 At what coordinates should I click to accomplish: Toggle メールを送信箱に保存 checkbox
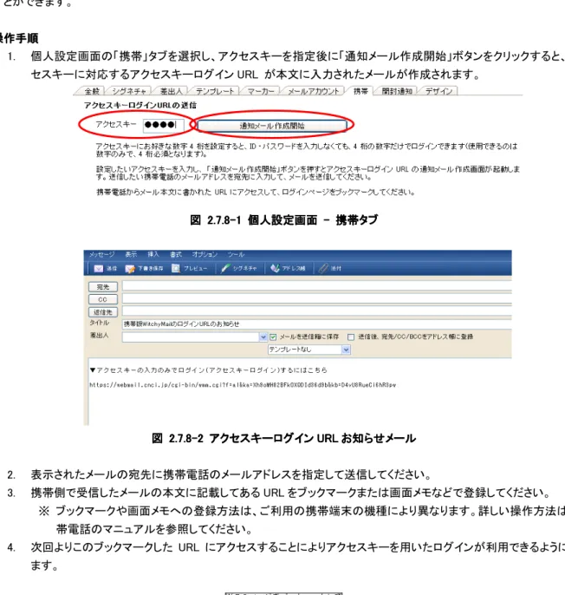(273, 337)
